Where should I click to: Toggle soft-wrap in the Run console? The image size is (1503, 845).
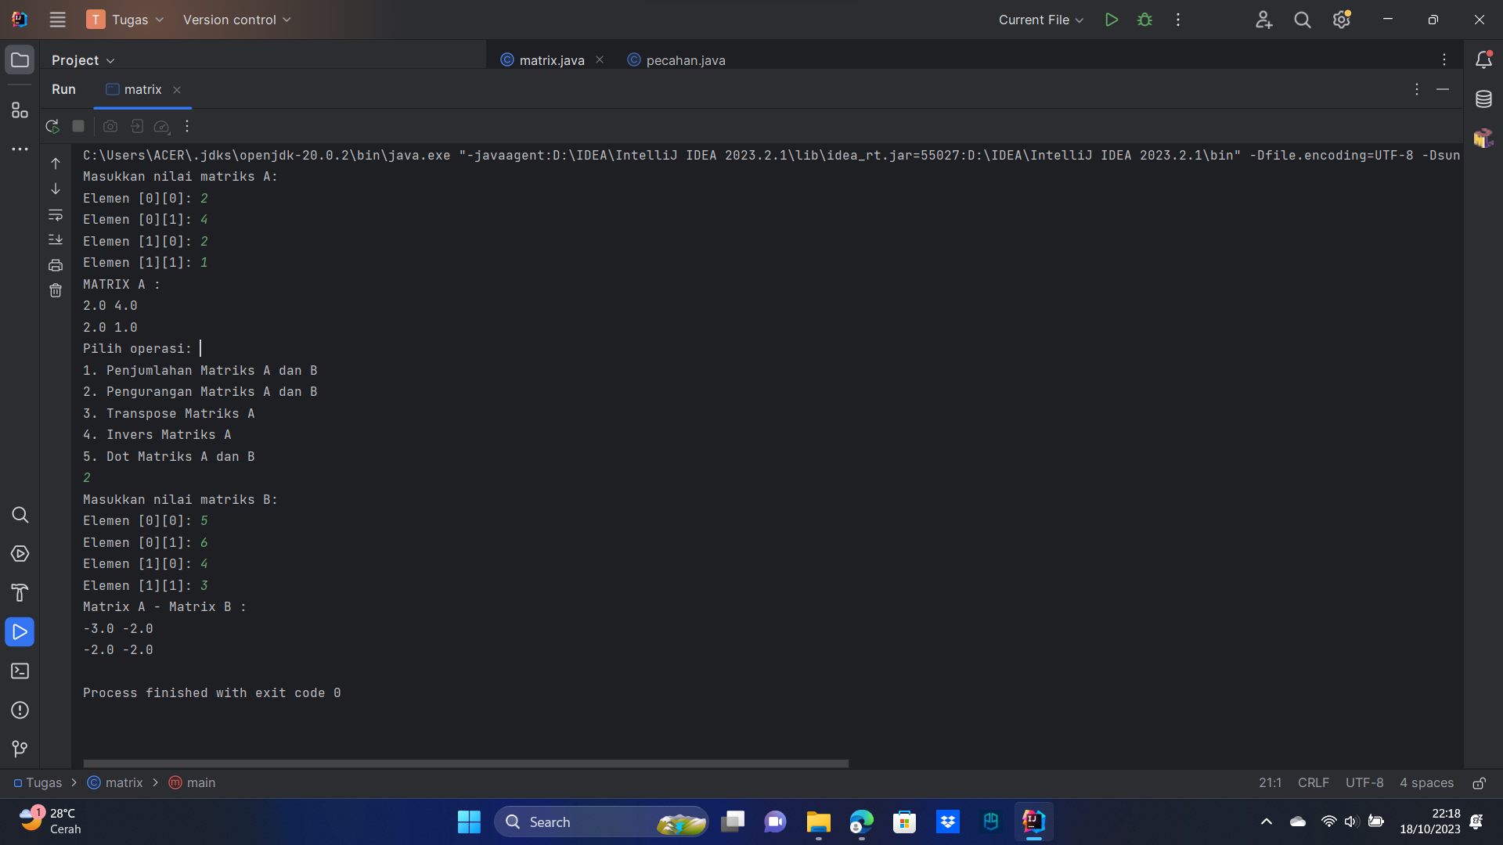tap(56, 215)
